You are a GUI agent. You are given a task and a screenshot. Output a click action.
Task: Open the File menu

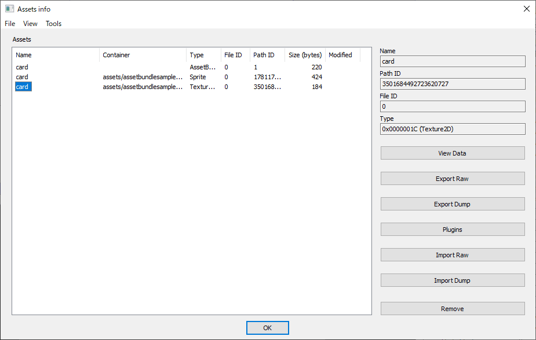coord(10,24)
